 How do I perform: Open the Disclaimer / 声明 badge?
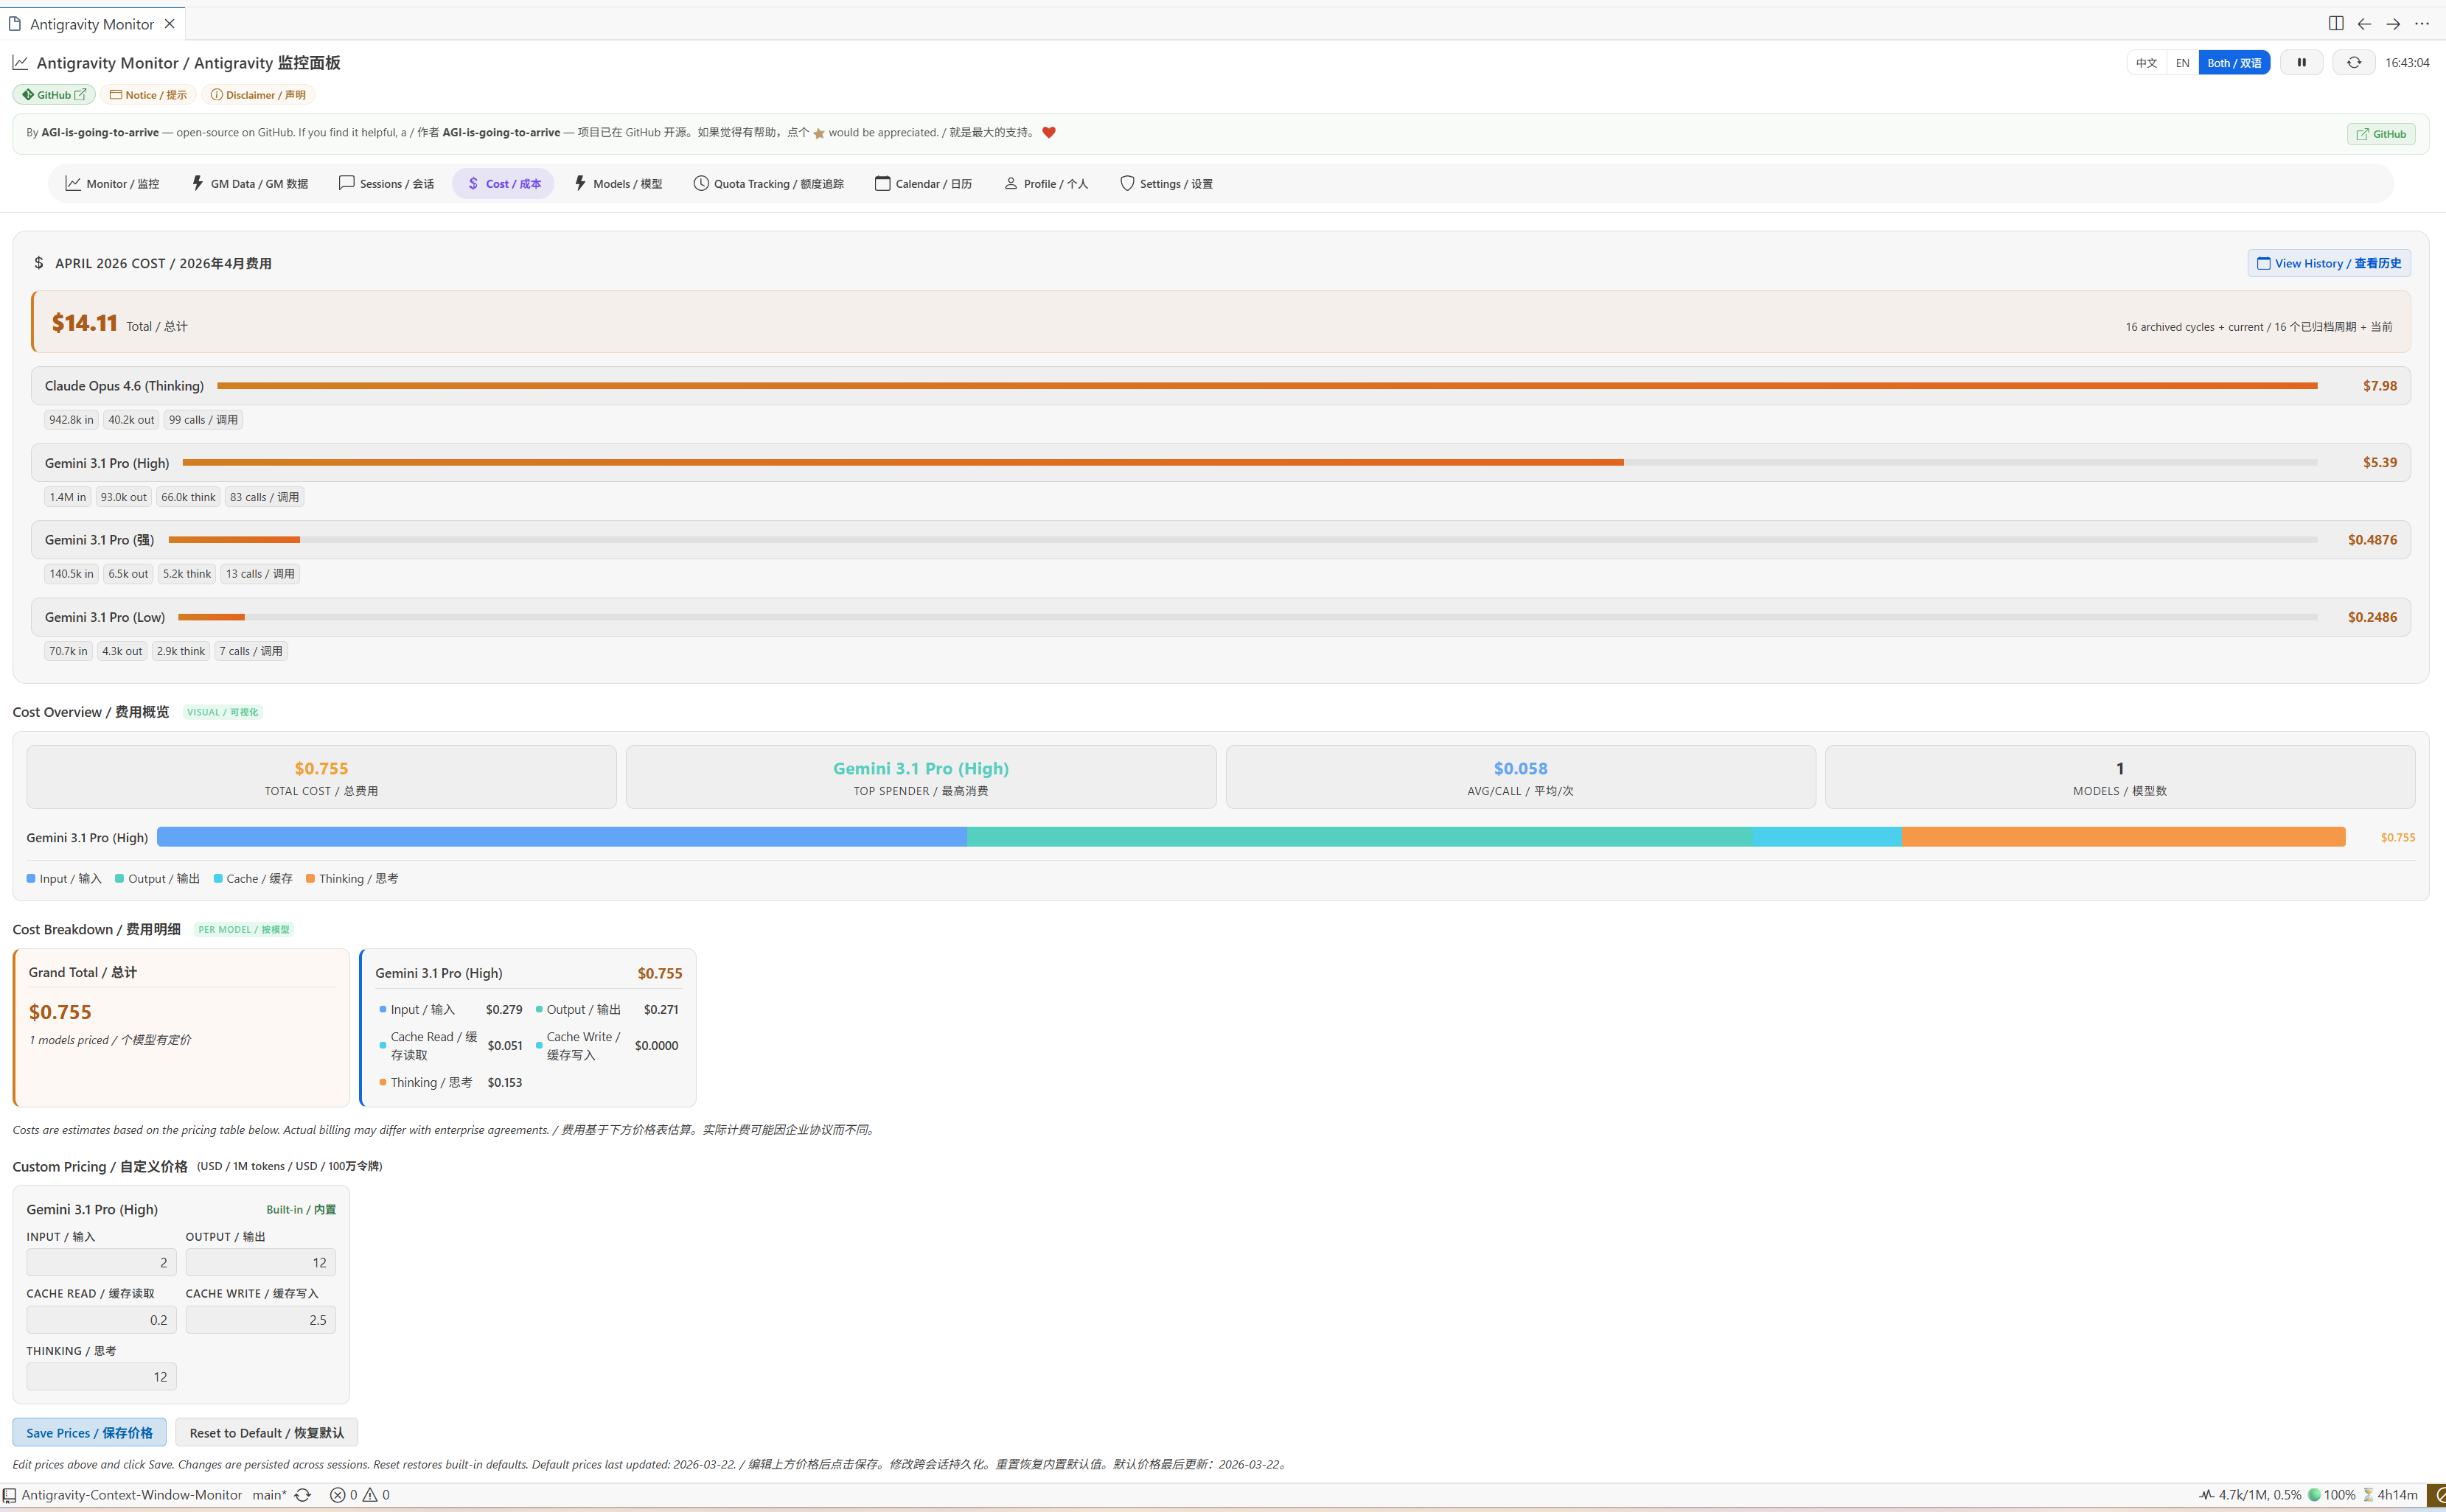[x=258, y=95]
